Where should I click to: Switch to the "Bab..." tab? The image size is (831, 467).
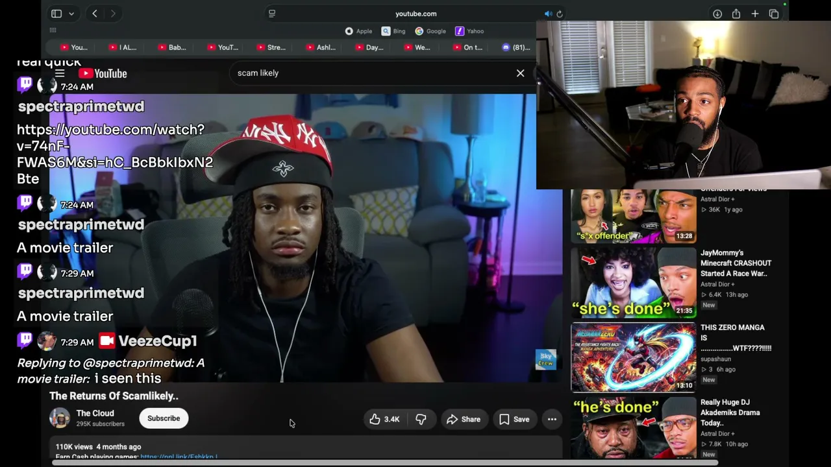point(172,47)
